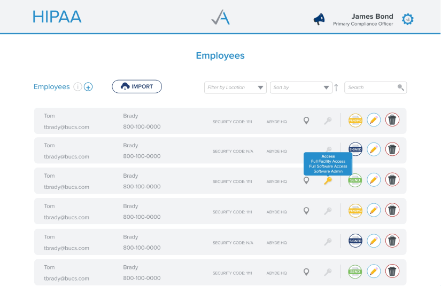Add a new employee with plus icon
Viewport: 441px width, 286px height.
[88, 87]
